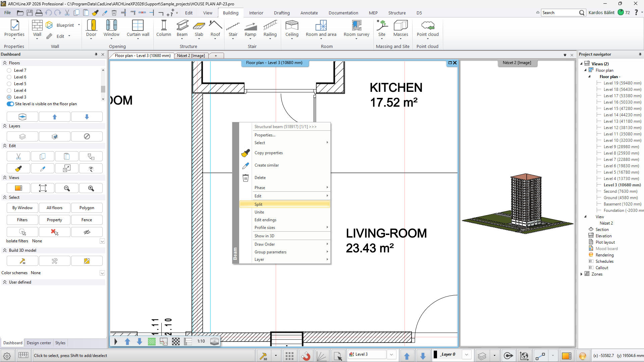Click the By Window select button
The width and height of the screenshot is (644, 362).
pyautogui.click(x=22, y=208)
